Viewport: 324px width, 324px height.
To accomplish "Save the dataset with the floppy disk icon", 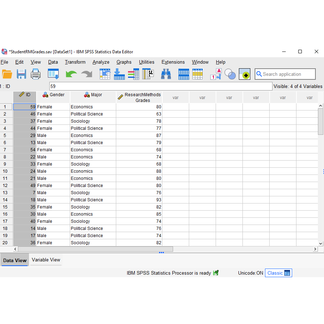I will coord(21,74).
